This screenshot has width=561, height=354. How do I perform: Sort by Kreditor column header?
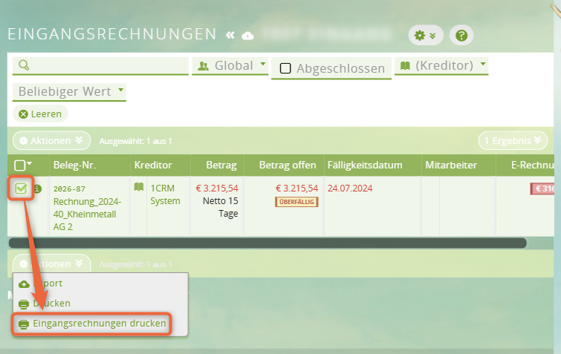click(153, 165)
